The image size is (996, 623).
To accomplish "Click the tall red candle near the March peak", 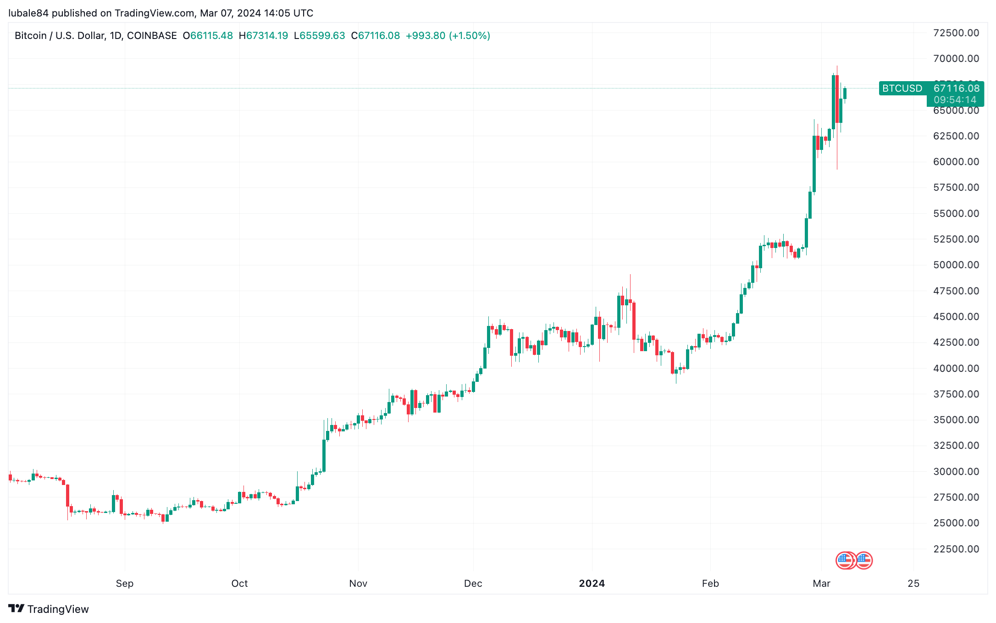I will point(837,99).
